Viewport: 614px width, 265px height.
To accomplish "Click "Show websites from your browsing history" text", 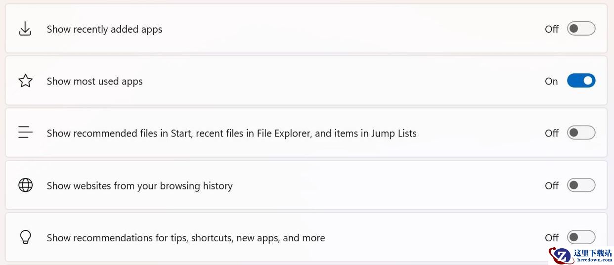I will (x=139, y=186).
